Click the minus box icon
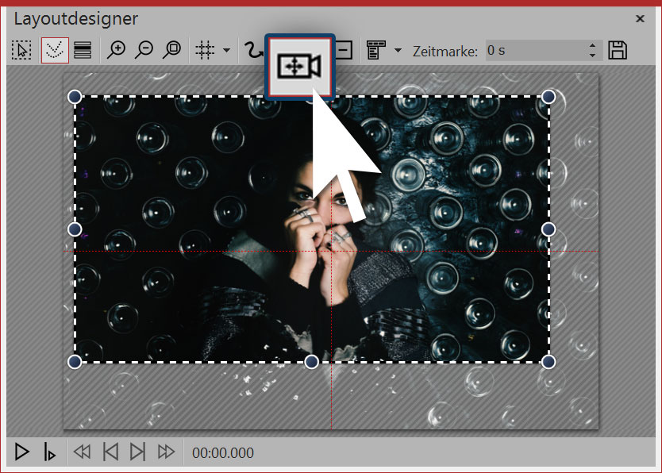 344,50
